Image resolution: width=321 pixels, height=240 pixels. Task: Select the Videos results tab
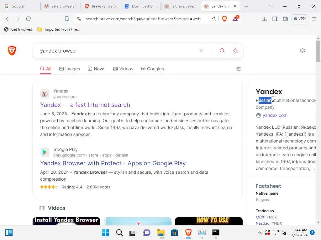pos(123,69)
